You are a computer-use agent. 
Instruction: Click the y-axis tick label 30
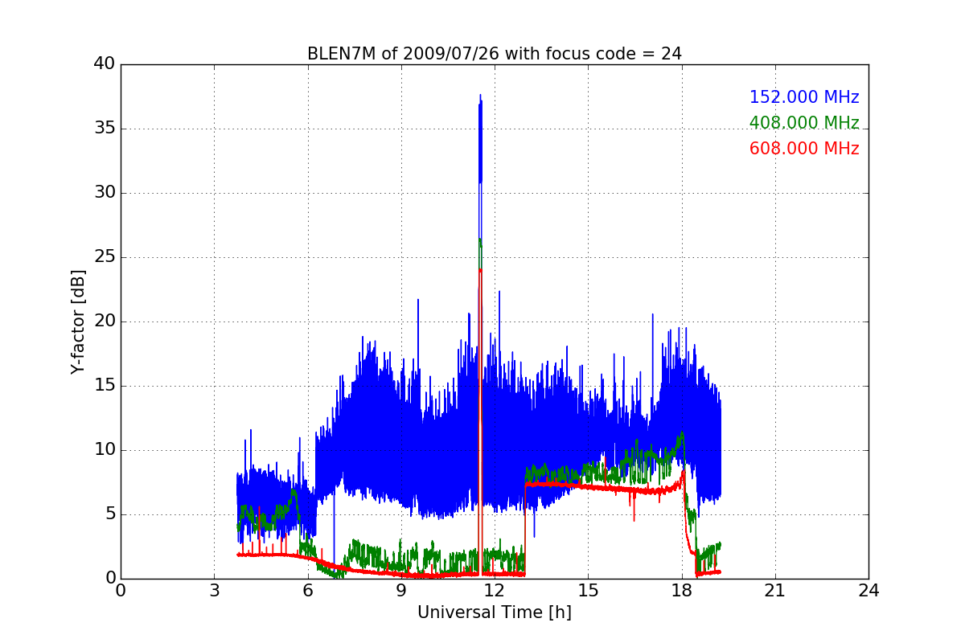tap(104, 193)
